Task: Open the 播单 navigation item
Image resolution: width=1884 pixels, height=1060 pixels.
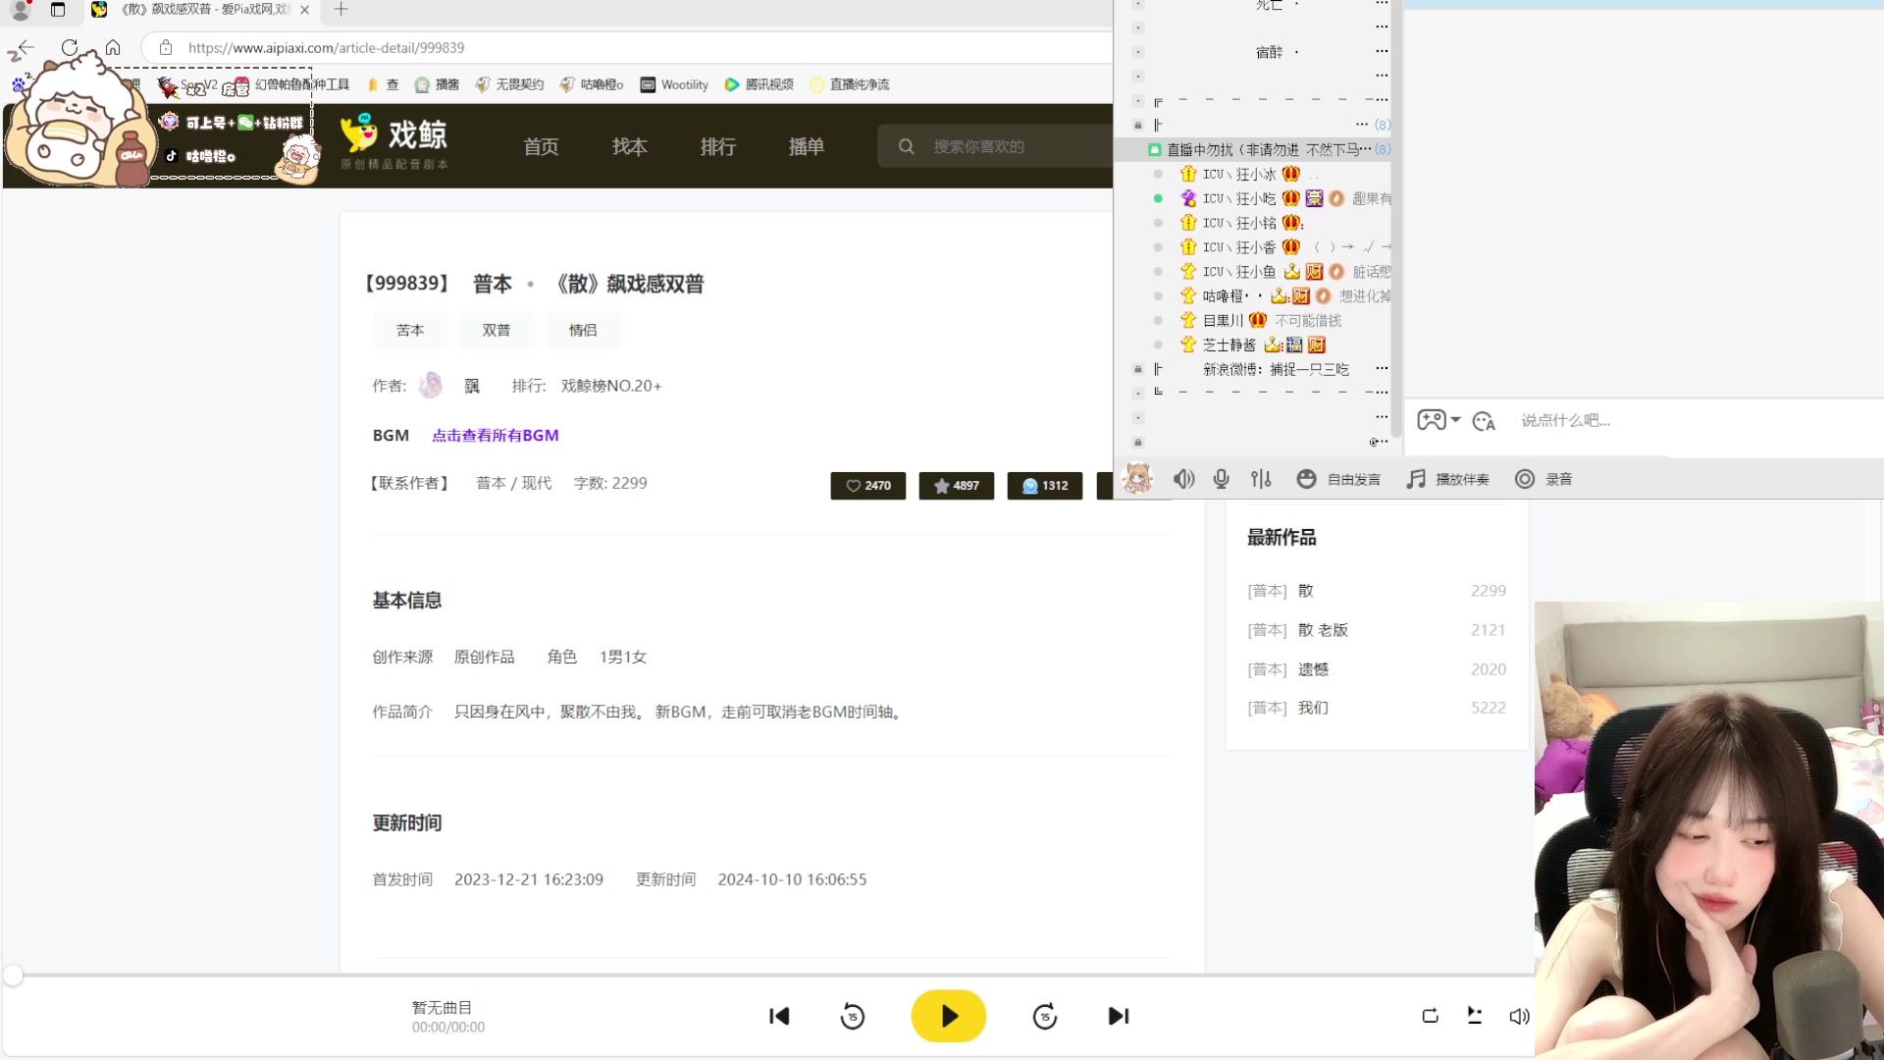Action: click(806, 146)
